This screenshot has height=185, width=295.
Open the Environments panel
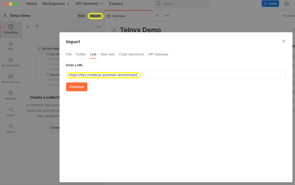(x=10, y=62)
